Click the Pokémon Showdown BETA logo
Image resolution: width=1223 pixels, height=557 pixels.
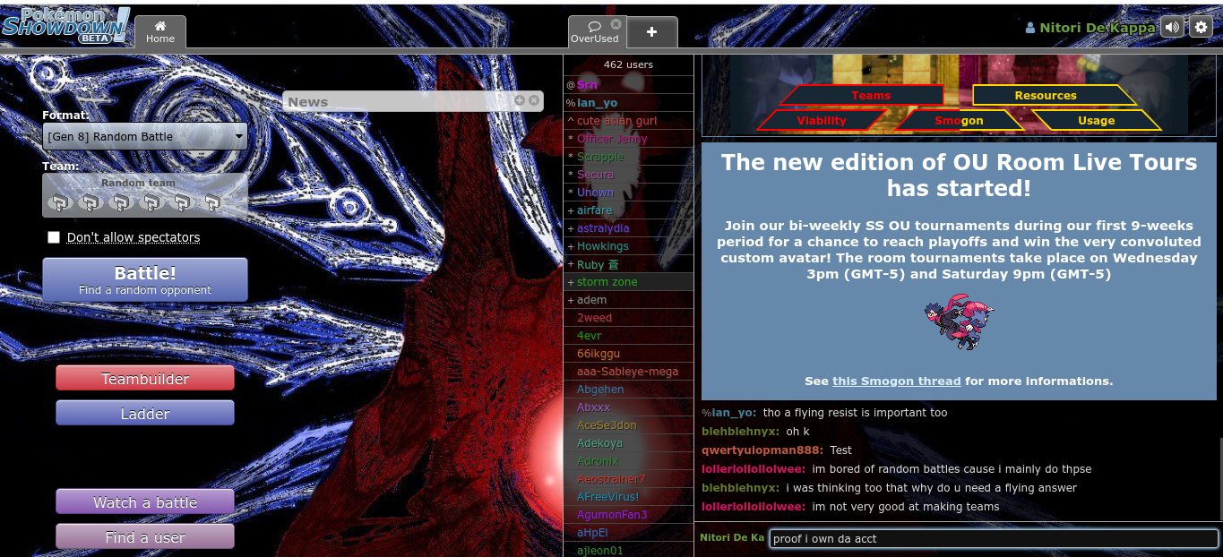click(65, 25)
